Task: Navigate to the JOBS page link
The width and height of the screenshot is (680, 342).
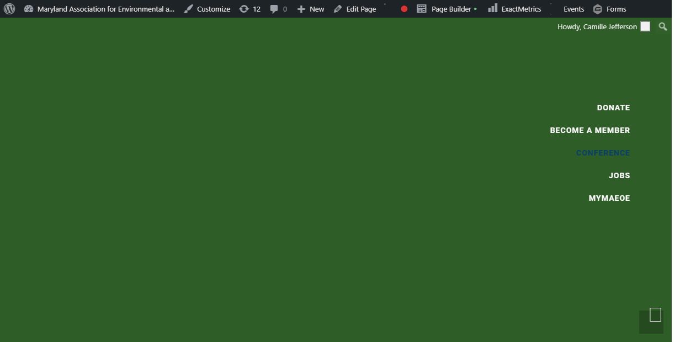Action: tap(619, 175)
